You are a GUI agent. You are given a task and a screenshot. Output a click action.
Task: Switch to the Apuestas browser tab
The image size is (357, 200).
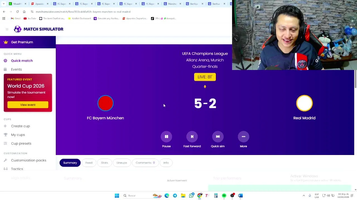(39, 4)
